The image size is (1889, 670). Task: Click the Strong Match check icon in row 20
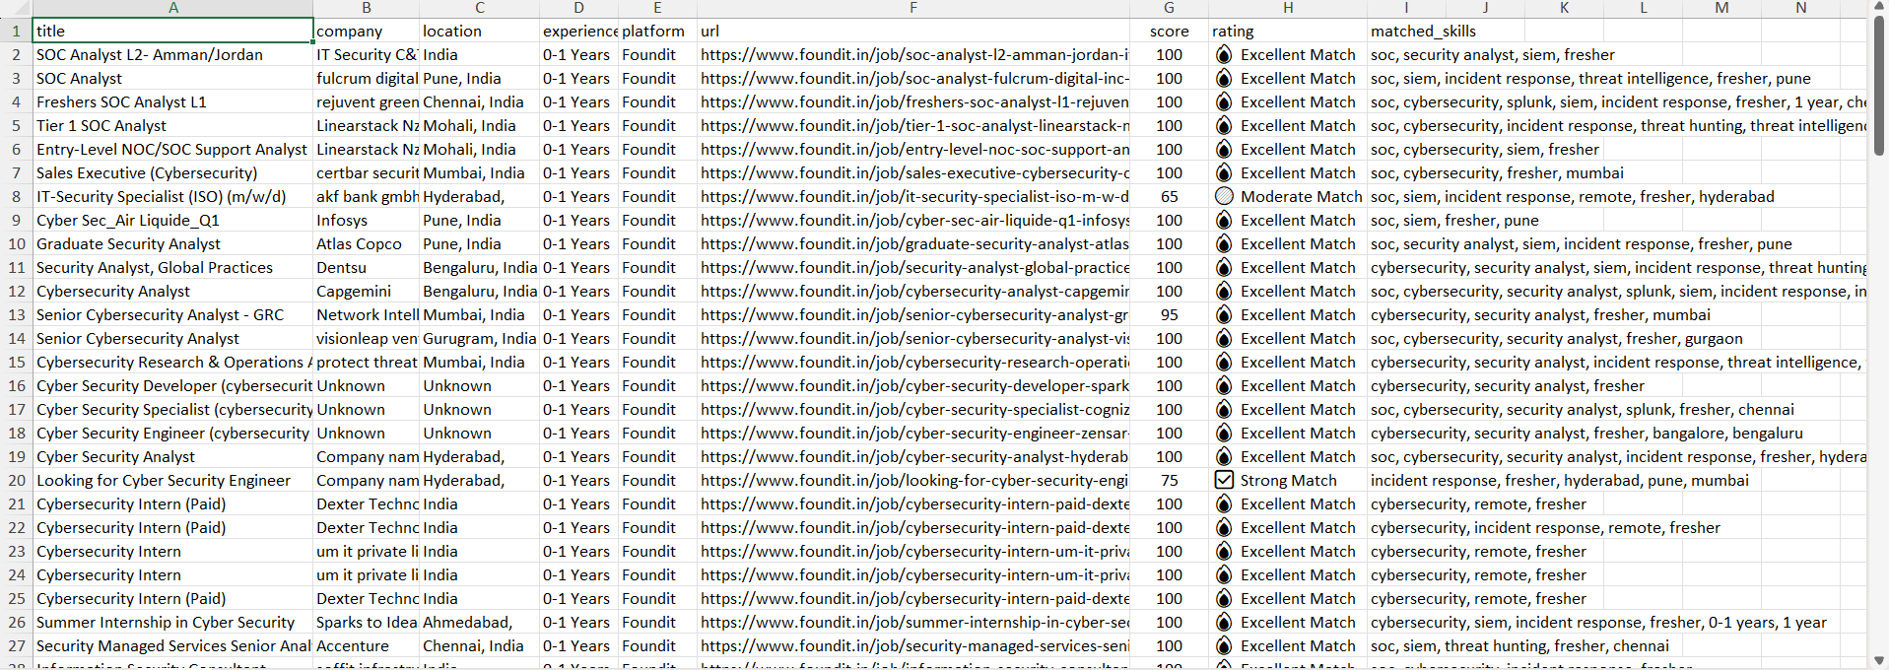1223,481
